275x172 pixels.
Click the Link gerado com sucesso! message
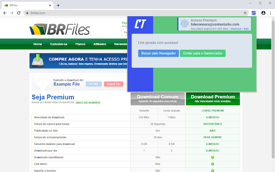pyautogui.click(x=158, y=43)
